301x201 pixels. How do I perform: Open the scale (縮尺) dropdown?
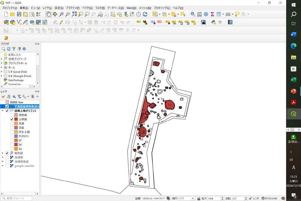(193, 198)
